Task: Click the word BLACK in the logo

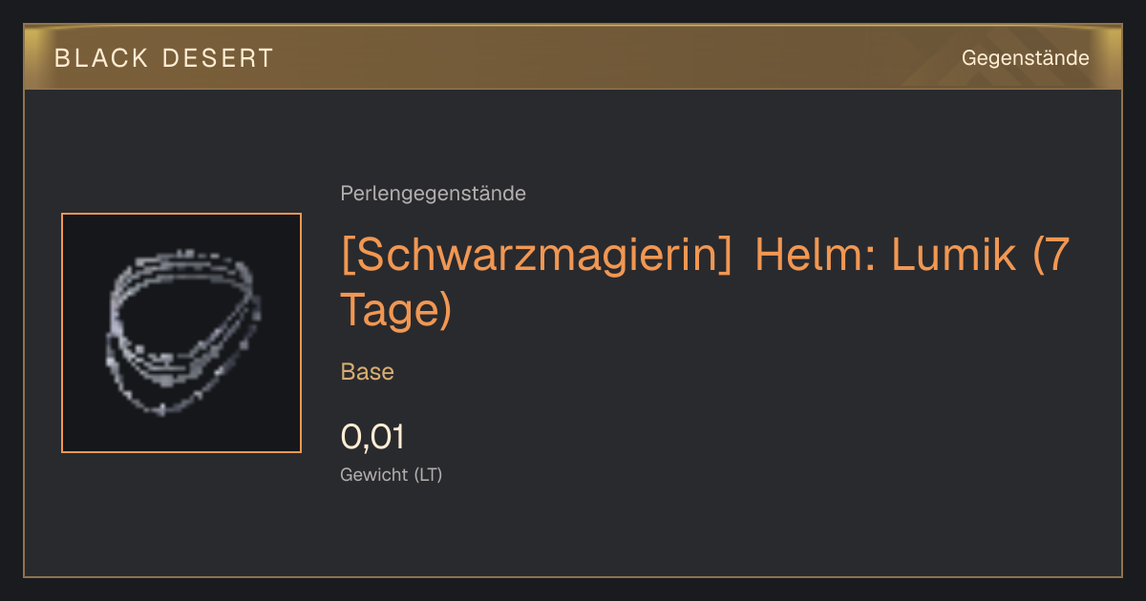Action: point(102,58)
